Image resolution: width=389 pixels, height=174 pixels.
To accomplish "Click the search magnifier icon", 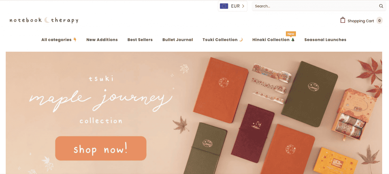I will [381, 6].
